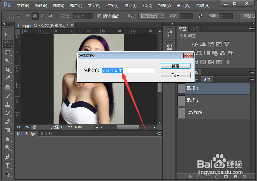Screen dimensions: 257x181
Task: Switch to the 时间轴 tab
Action: pyautogui.click(x=46, y=134)
